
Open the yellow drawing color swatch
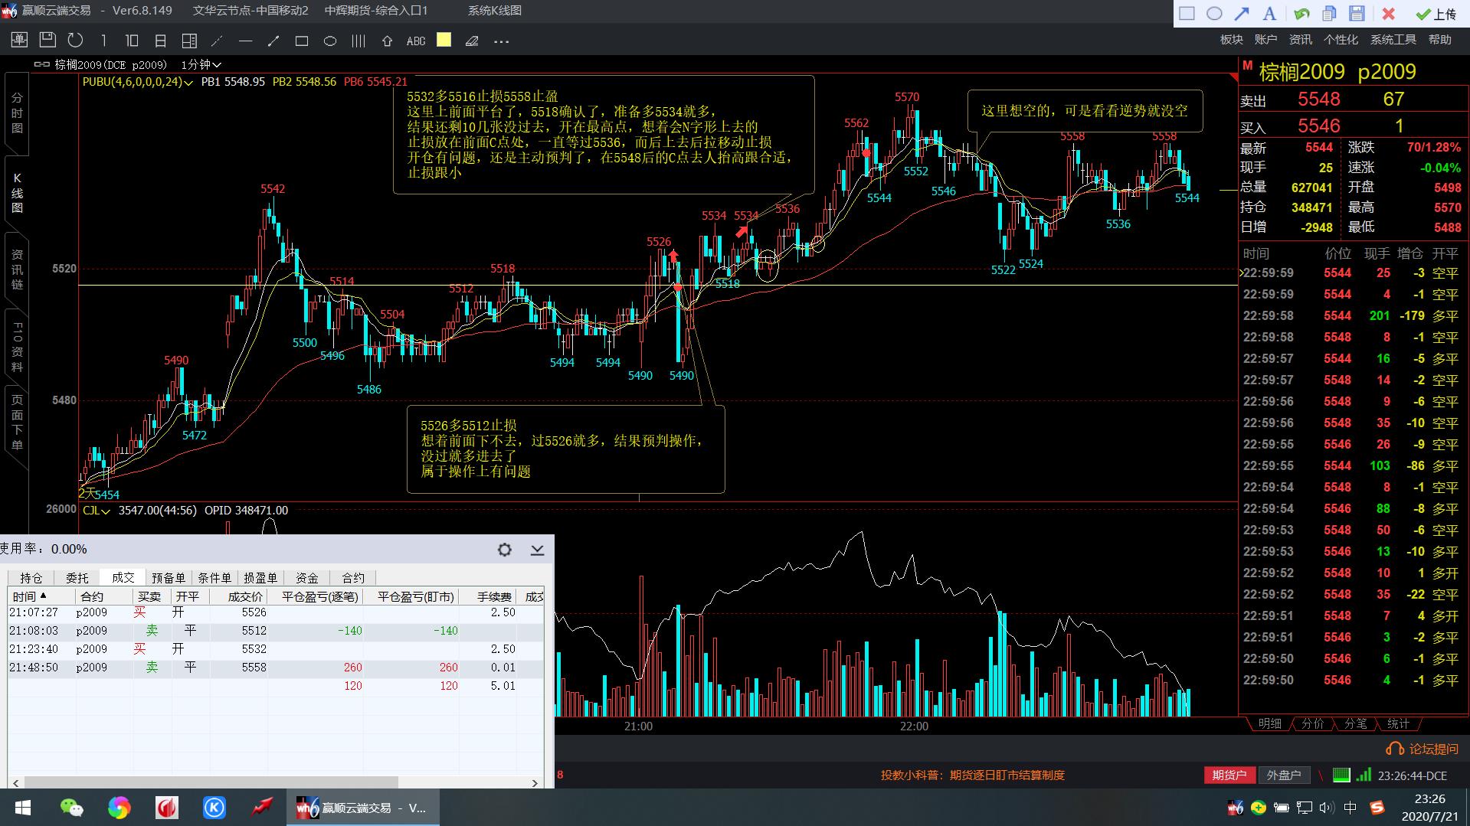click(444, 40)
